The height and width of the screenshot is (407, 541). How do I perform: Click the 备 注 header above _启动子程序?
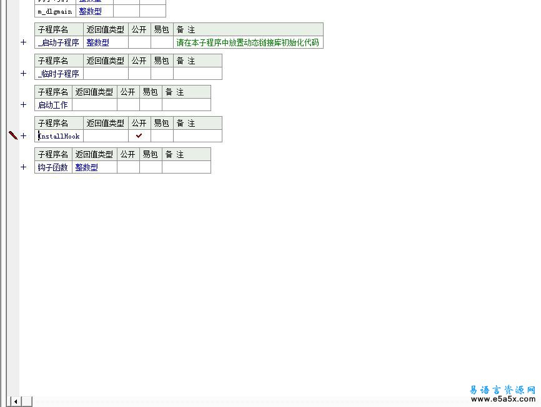248,29
